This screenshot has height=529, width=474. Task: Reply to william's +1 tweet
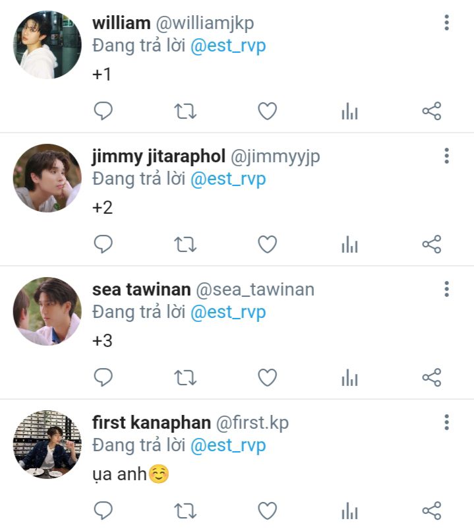[x=103, y=111]
